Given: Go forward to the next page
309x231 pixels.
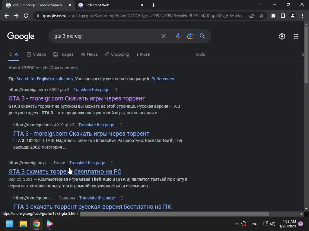Looking at the screenshot, I should 16,16.
